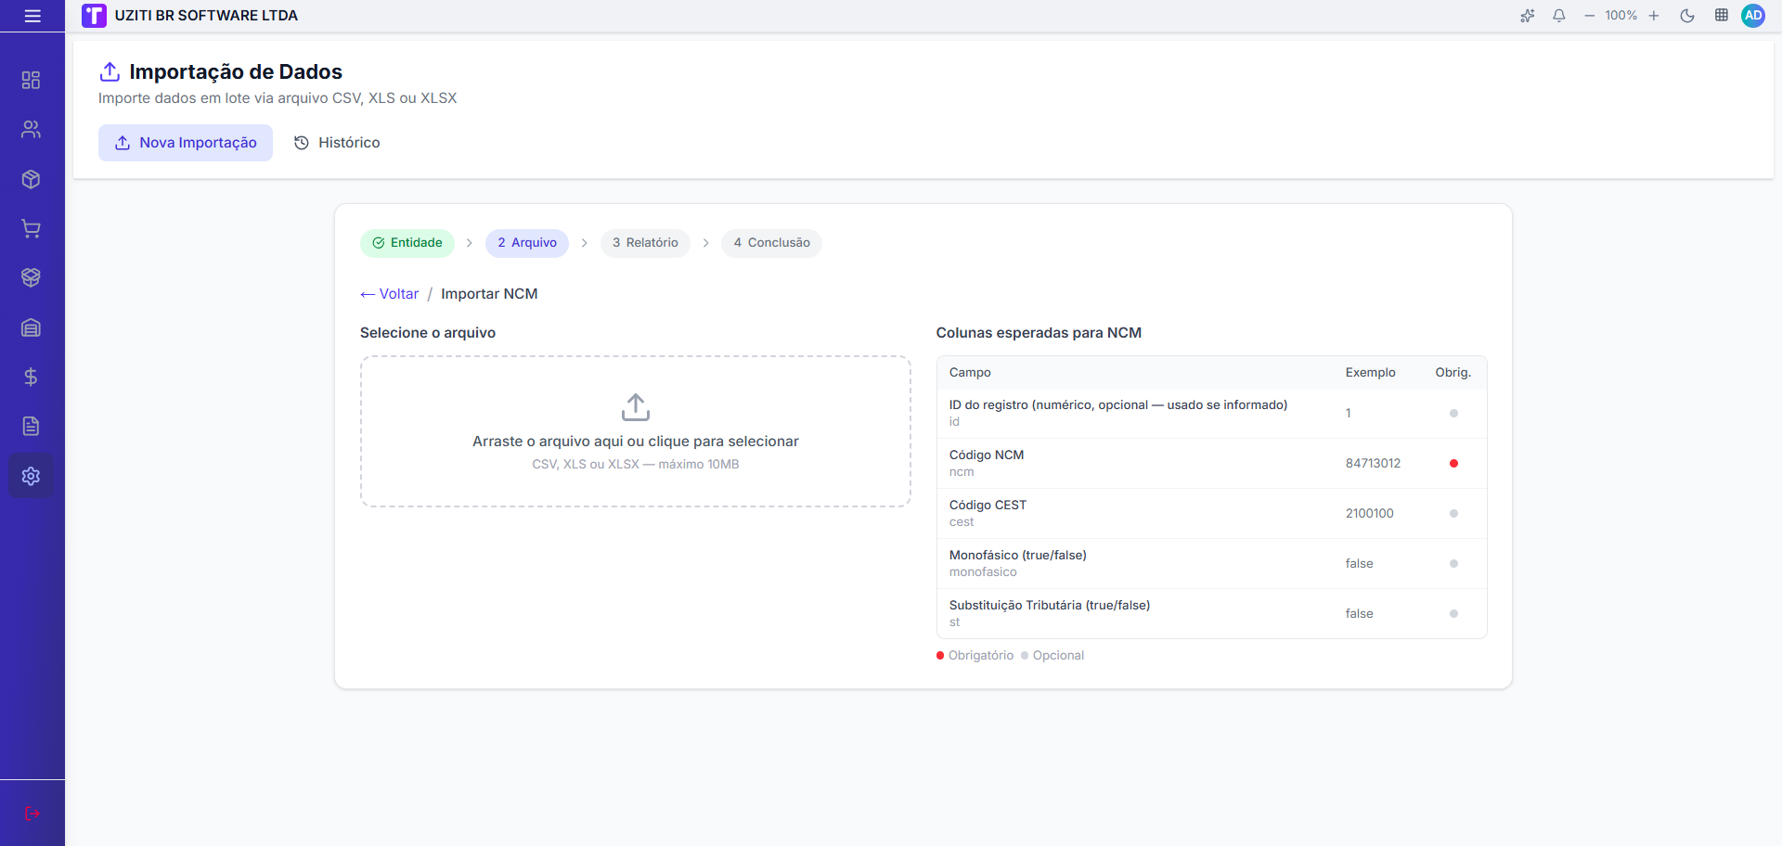Viewport: 1782px width, 846px height.
Task: Click the example value 2100100
Action: tap(1369, 514)
